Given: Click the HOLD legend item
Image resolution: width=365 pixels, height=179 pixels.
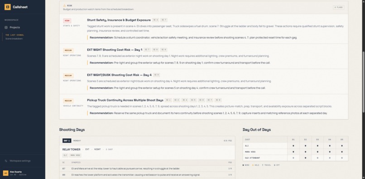Looking at the screenshot, I should [255, 165].
